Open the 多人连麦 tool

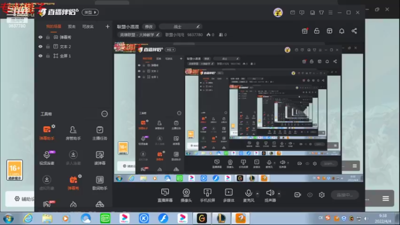[73, 157]
